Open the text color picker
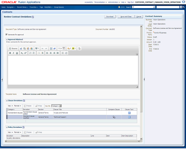 (x=69, y=49)
